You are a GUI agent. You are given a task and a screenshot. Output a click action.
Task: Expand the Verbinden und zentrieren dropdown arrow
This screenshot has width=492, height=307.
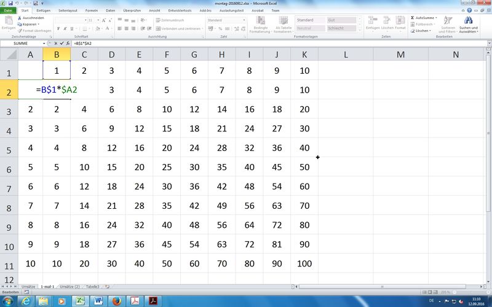click(x=202, y=28)
